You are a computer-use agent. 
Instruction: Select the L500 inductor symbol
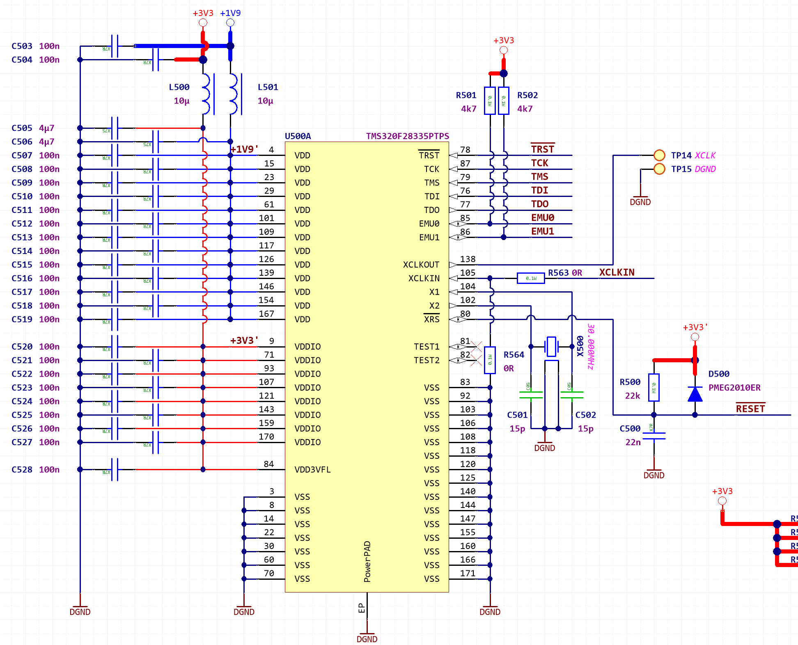pyautogui.click(x=208, y=94)
